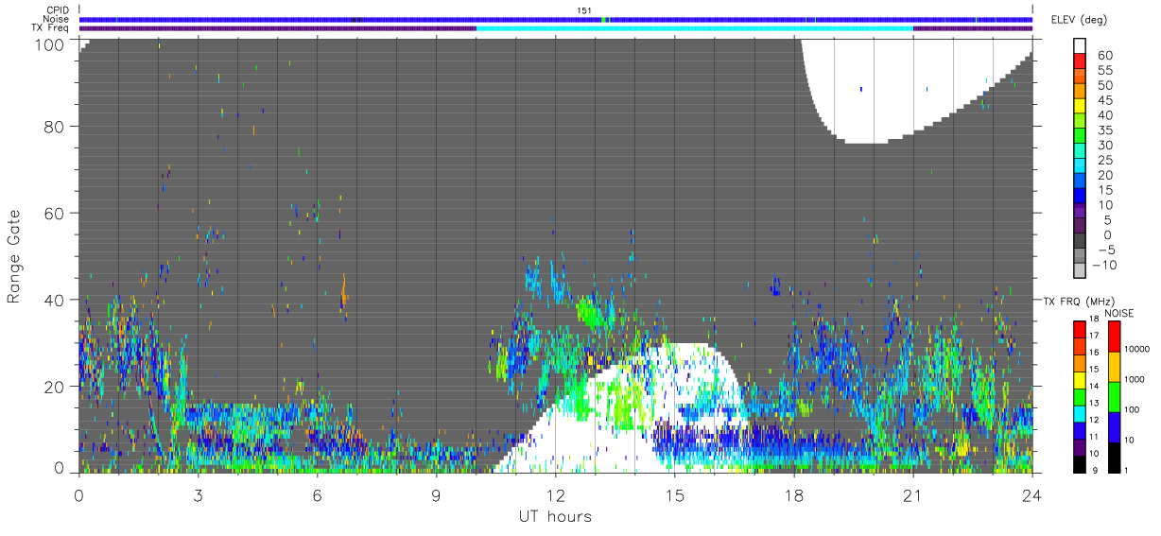Viewport: 1161px width, 536px height.
Task: Click the 30 label on ELEV colorbar
Action: [1104, 145]
